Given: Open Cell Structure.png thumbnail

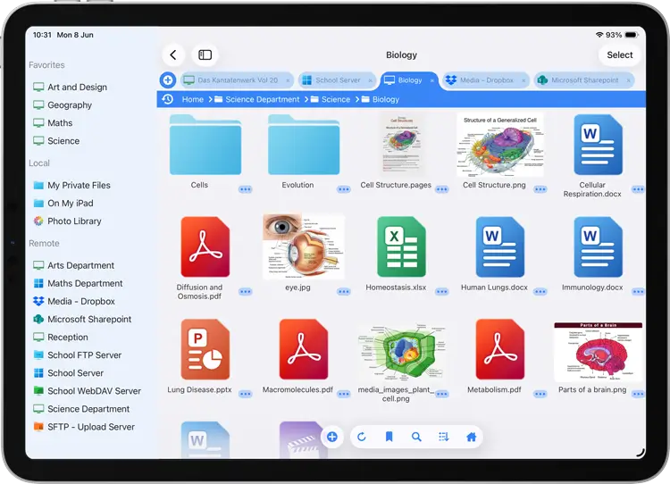Looking at the screenshot, I should click(x=500, y=145).
